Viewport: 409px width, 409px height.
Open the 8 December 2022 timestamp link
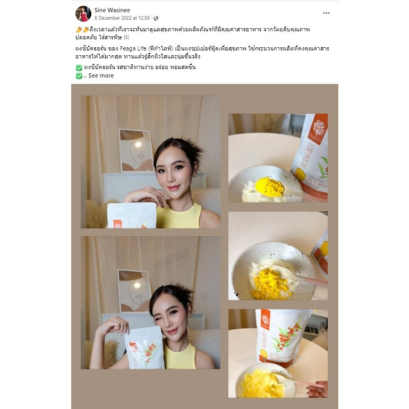click(122, 18)
